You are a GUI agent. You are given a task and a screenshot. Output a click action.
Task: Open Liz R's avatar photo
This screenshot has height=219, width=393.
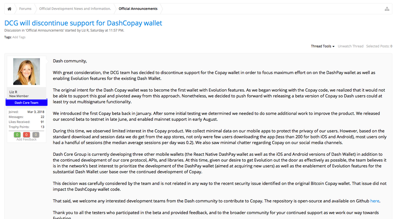26,72
